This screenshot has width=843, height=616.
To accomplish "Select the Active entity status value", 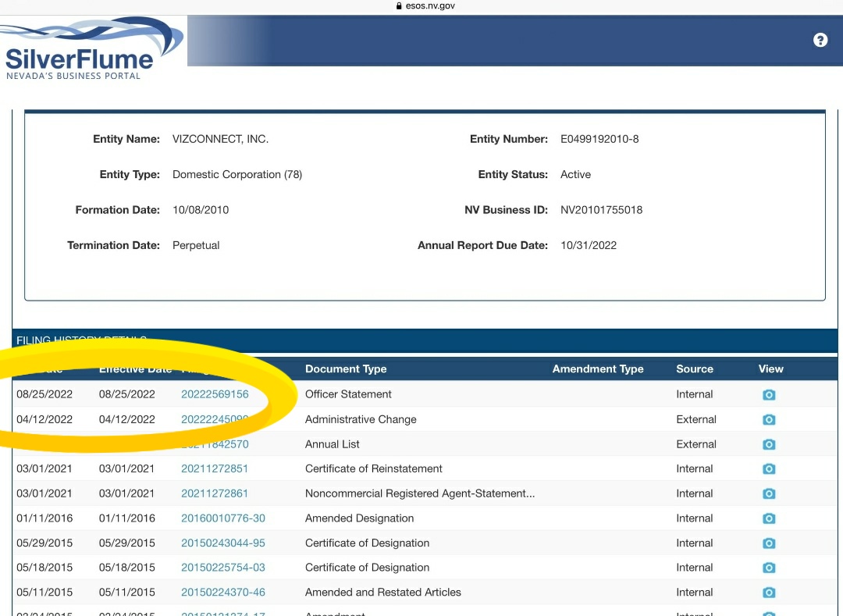I will point(575,175).
